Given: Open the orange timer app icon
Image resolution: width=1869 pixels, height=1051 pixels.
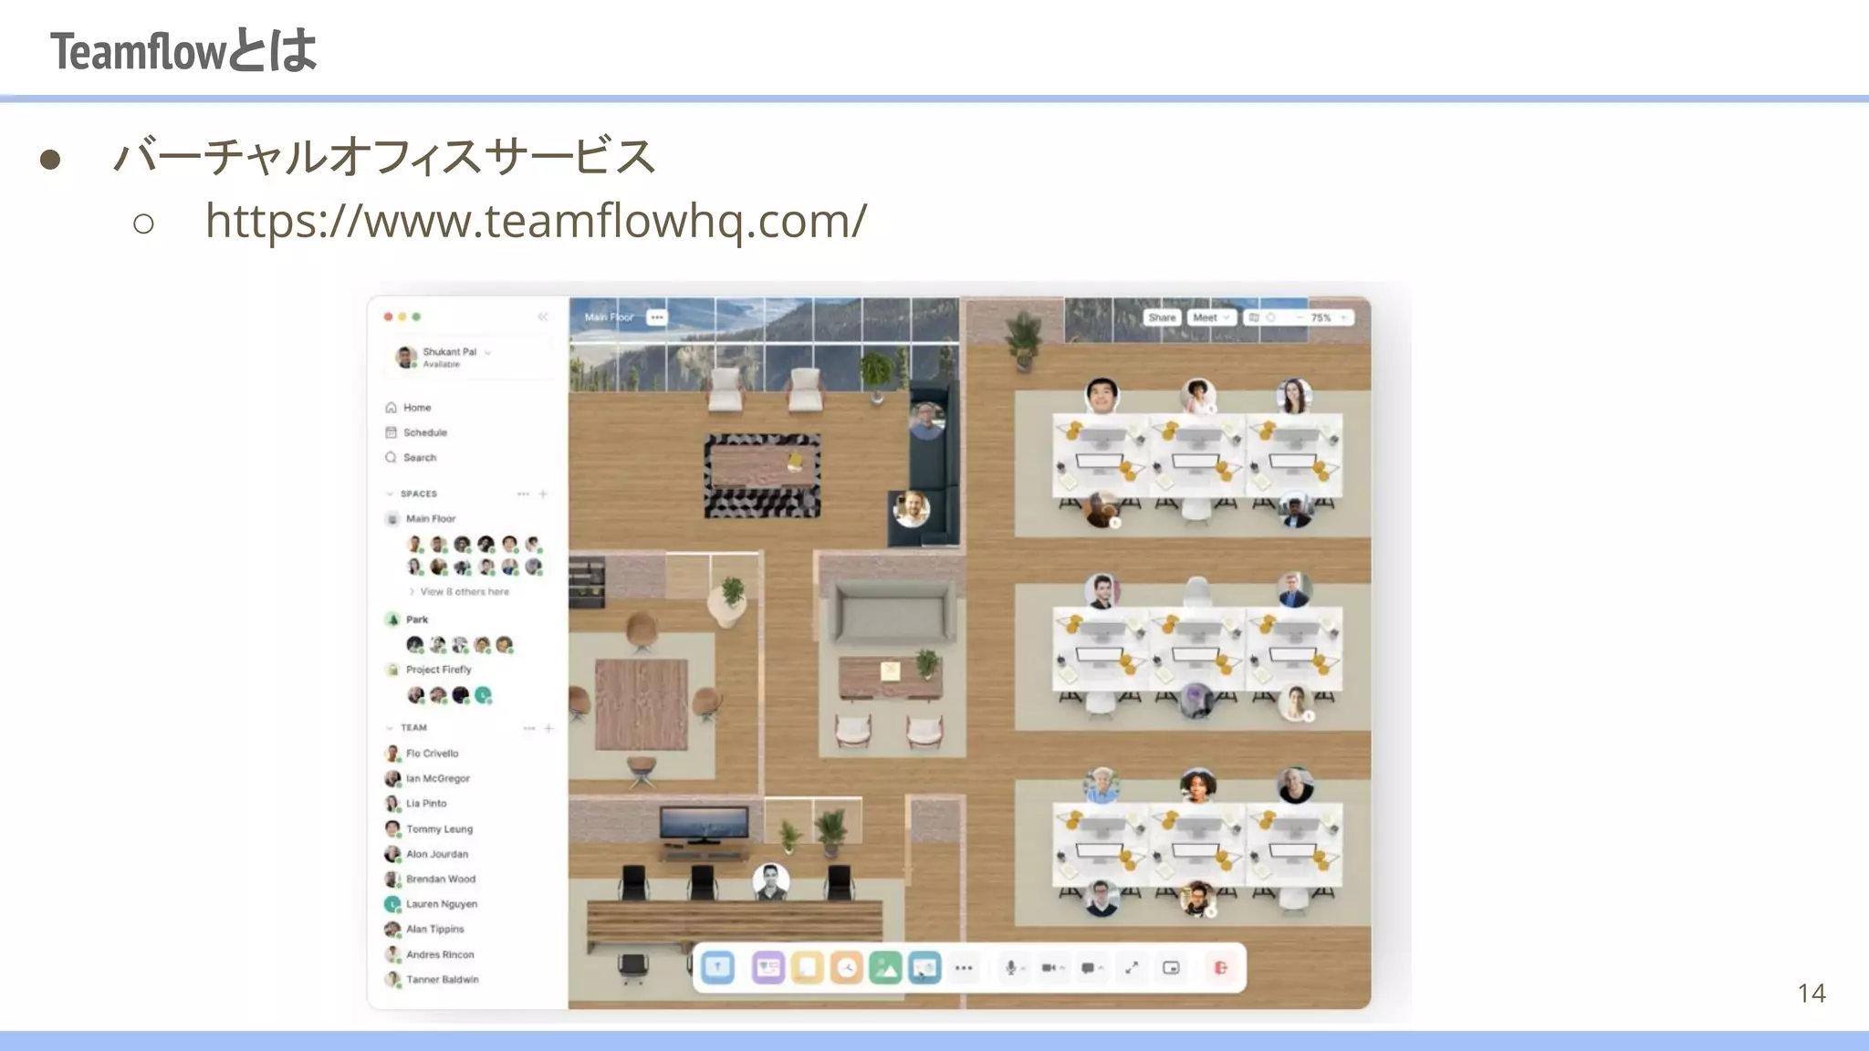Looking at the screenshot, I should point(847,967).
